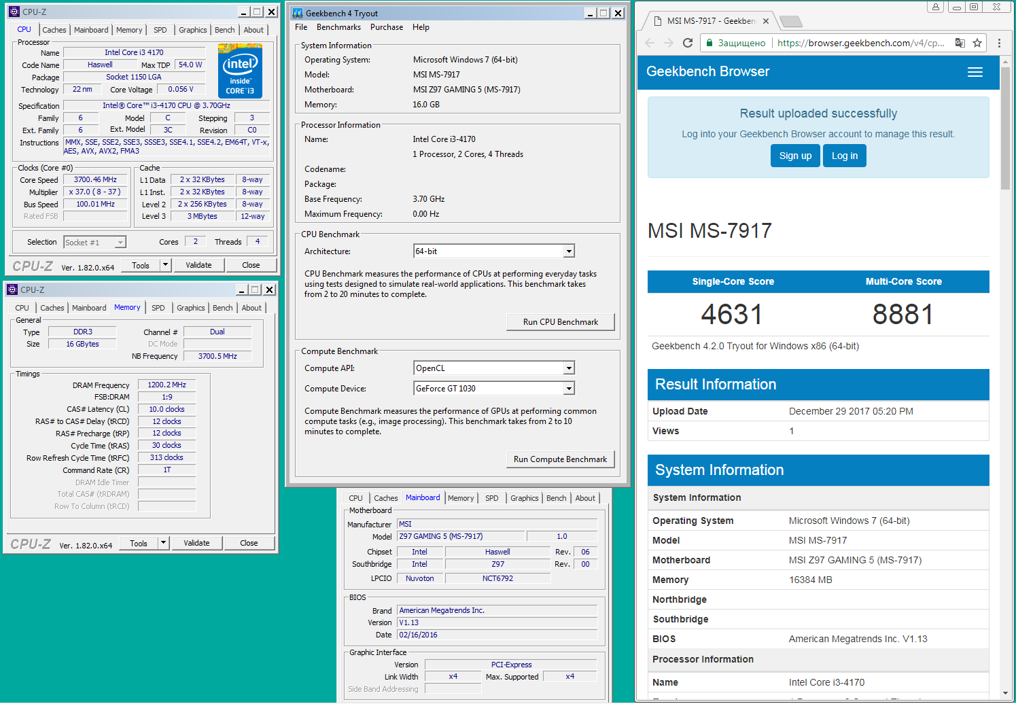1016x704 pixels.
Task: Go forward in Chrome browser
Action: coord(669,43)
